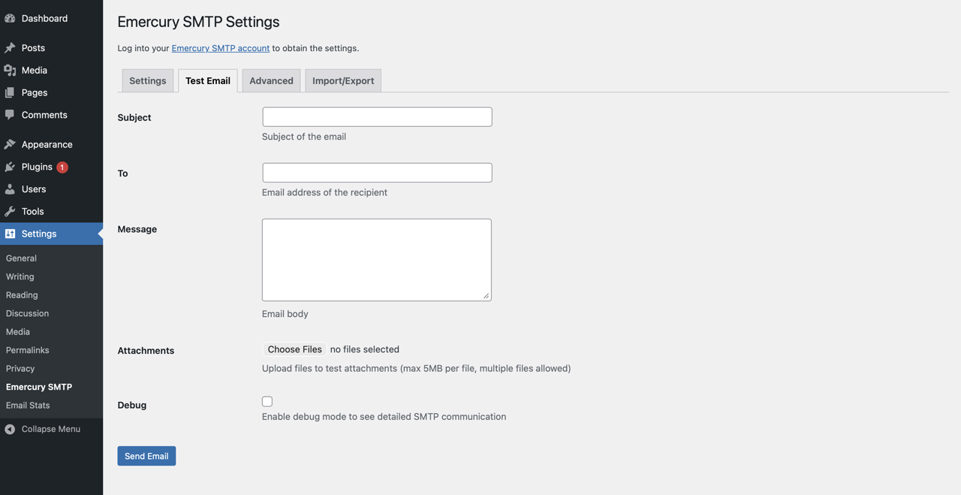961x495 pixels.
Task: Open the Email Stats page
Action: 28,405
